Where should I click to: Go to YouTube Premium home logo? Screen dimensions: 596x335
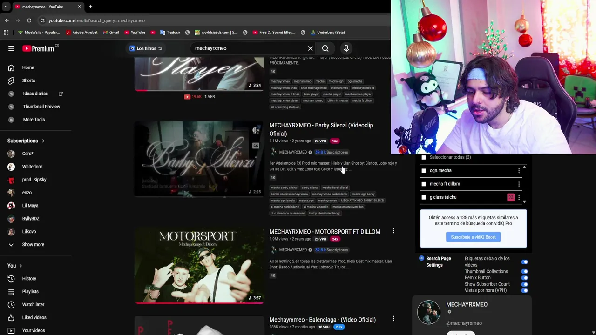coord(38,48)
